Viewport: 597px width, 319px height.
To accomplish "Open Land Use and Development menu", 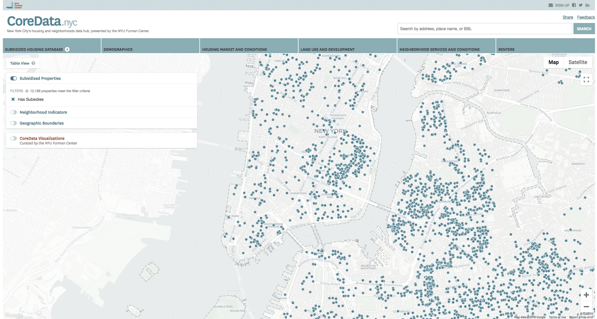I will tap(347, 46).
